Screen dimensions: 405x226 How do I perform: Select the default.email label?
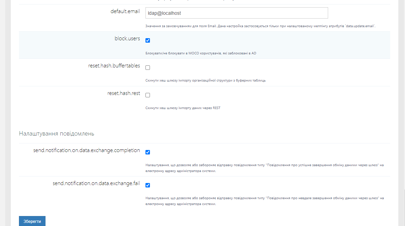pos(125,11)
